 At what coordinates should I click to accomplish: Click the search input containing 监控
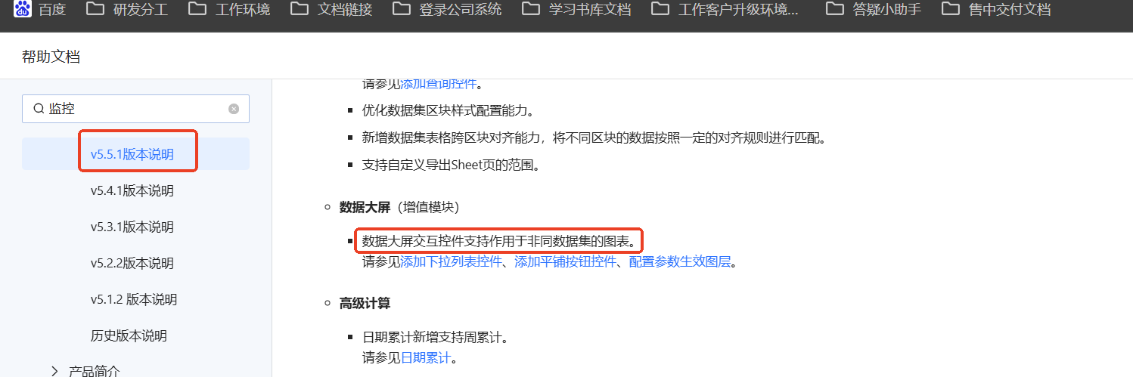point(135,109)
